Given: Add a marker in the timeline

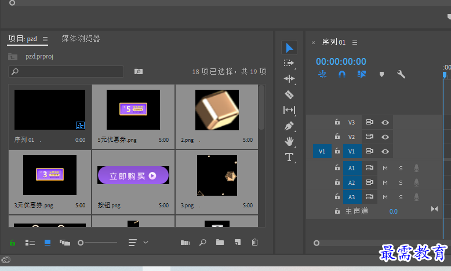Looking at the screenshot, I should (x=381, y=75).
